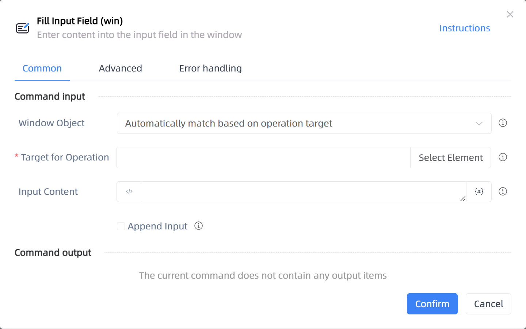Open the Error handling tab
The width and height of the screenshot is (526, 329).
point(210,68)
